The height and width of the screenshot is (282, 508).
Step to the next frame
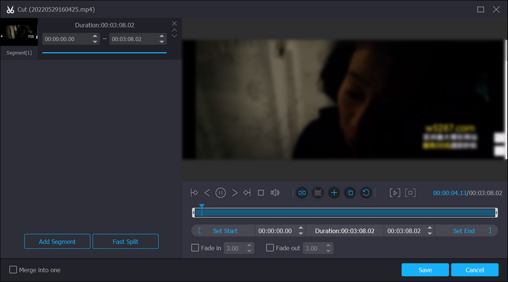pos(234,193)
